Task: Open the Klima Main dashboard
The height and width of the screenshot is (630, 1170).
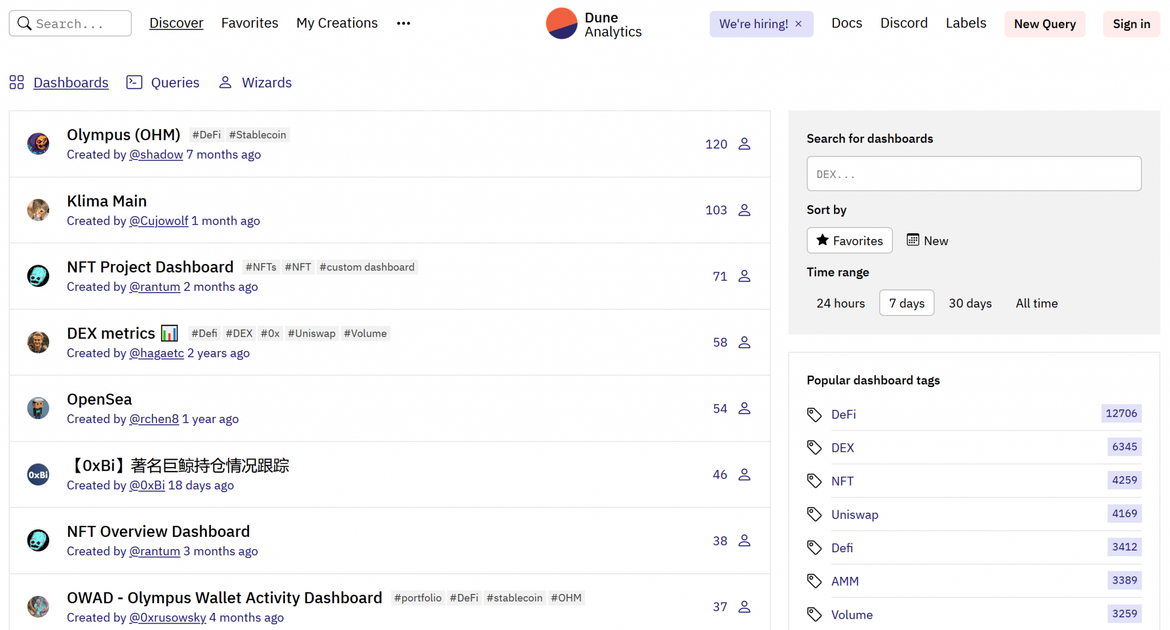Action: pyautogui.click(x=107, y=201)
